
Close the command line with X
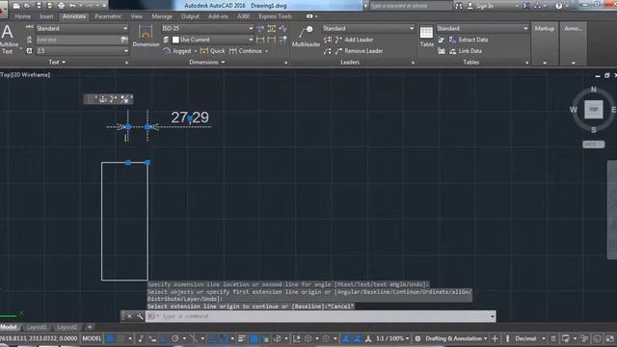(129, 316)
